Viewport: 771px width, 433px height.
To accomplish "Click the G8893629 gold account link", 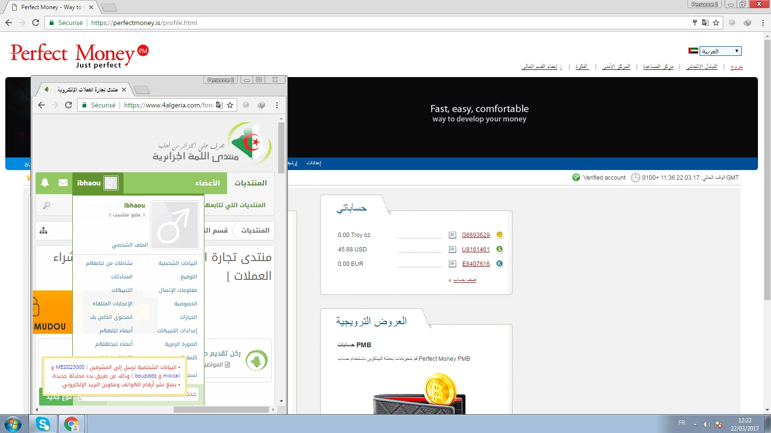I will point(476,235).
